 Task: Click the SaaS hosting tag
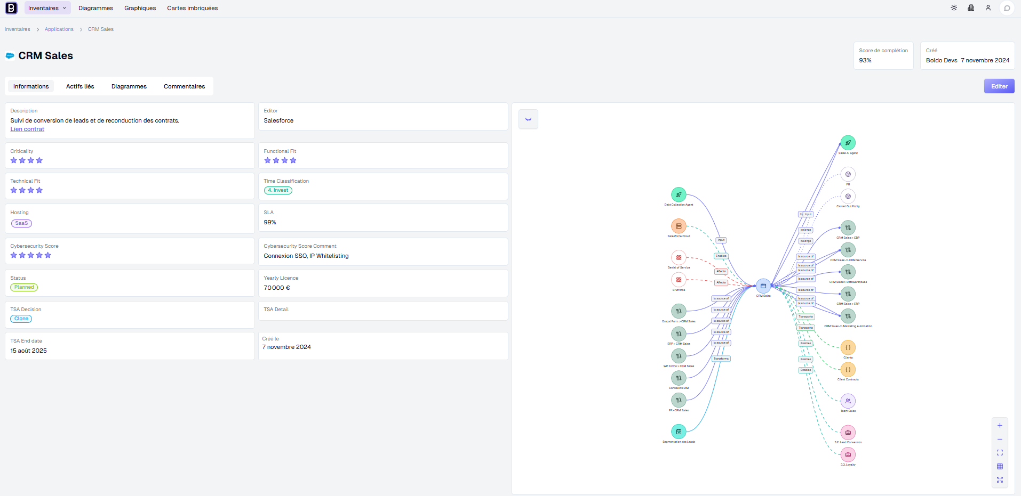point(21,223)
